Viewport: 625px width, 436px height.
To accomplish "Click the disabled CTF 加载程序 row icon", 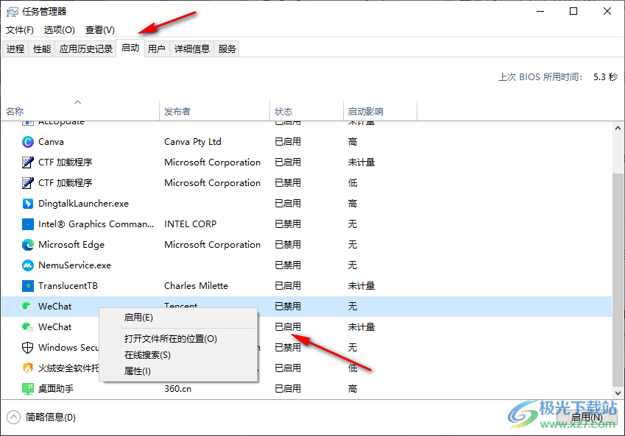I will coord(27,183).
